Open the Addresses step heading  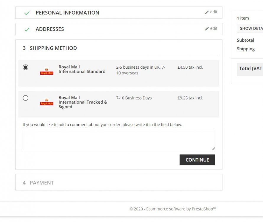point(50,29)
